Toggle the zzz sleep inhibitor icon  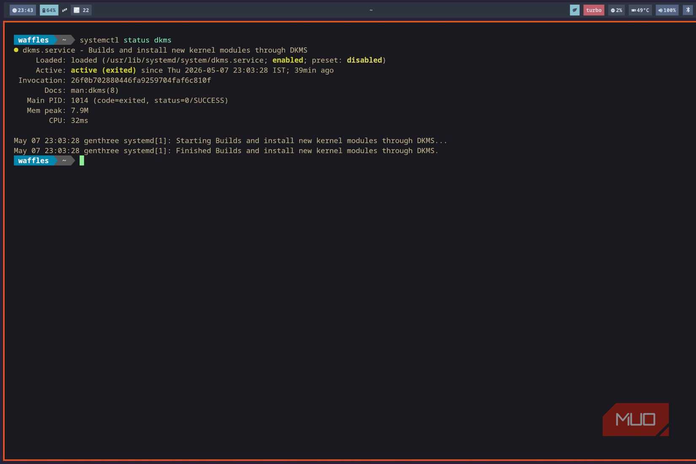coord(65,10)
